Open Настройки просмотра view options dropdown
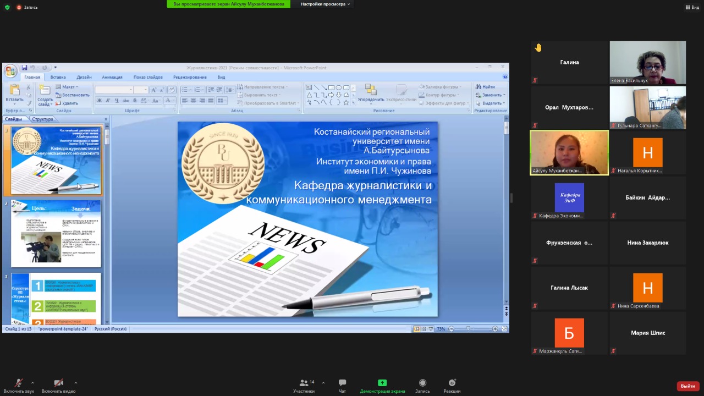Viewport: 704px width, 396px height. click(325, 4)
